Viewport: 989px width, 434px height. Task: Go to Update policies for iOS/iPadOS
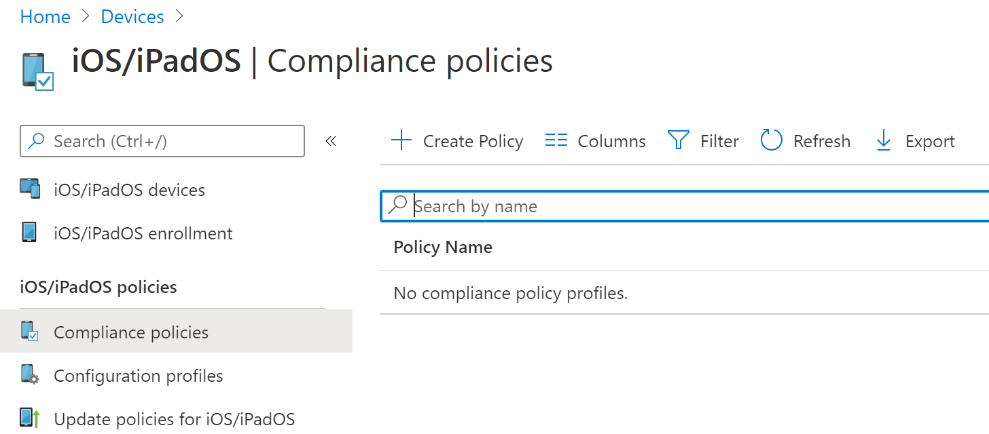(174, 419)
